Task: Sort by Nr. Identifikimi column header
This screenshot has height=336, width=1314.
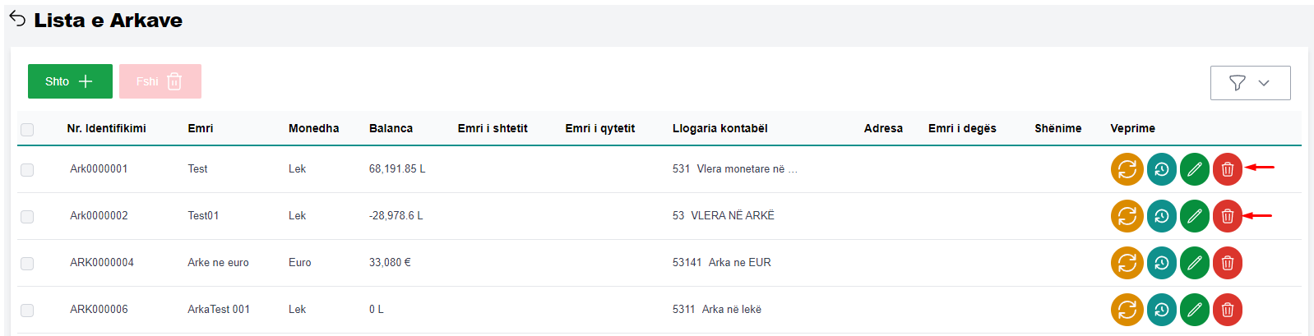Action: (106, 128)
